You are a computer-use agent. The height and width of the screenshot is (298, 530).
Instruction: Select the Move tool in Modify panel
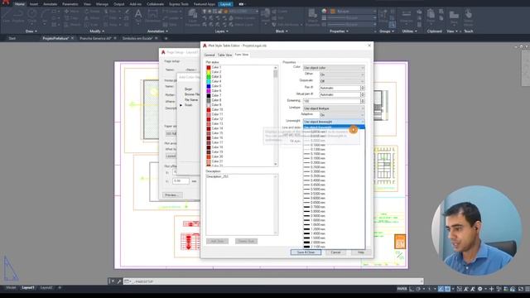[x=71, y=11]
